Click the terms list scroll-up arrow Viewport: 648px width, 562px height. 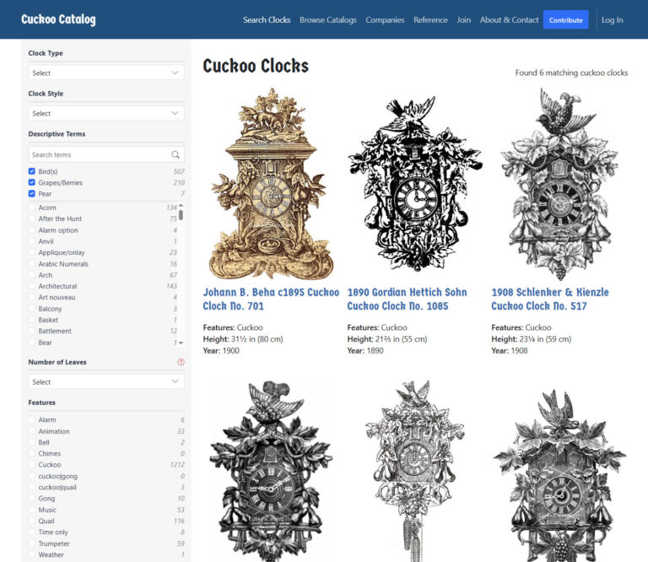[181, 205]
